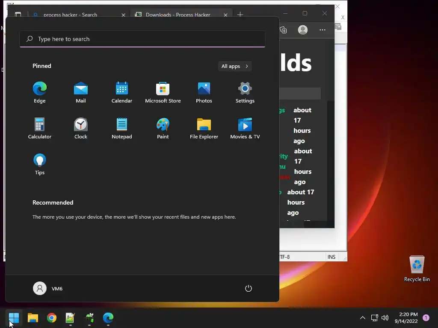Open a new tab in Edge
438x328 pixels.
click(x=240, y=14)
